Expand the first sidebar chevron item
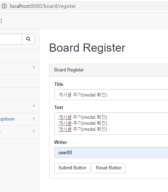The height and width of the screenshot is (192, 168). 34,68
